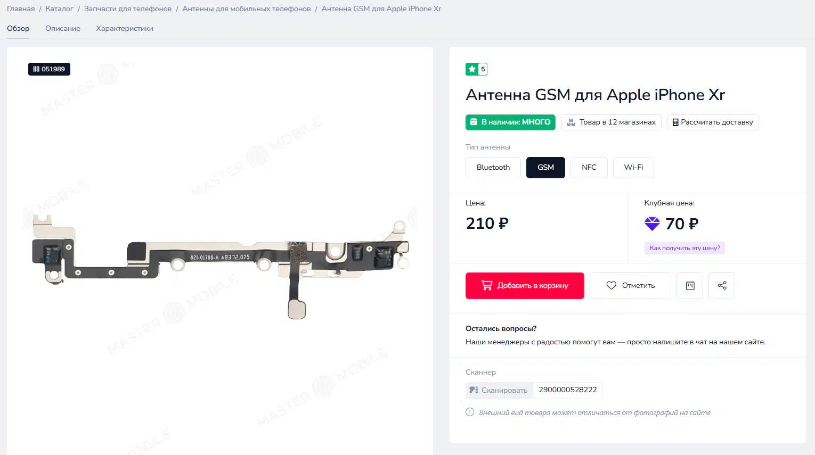Open the Обзор tab
This screenshot has height=455, width=815.
point(18,29)
